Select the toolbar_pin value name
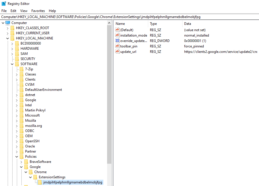 point(129,46)
